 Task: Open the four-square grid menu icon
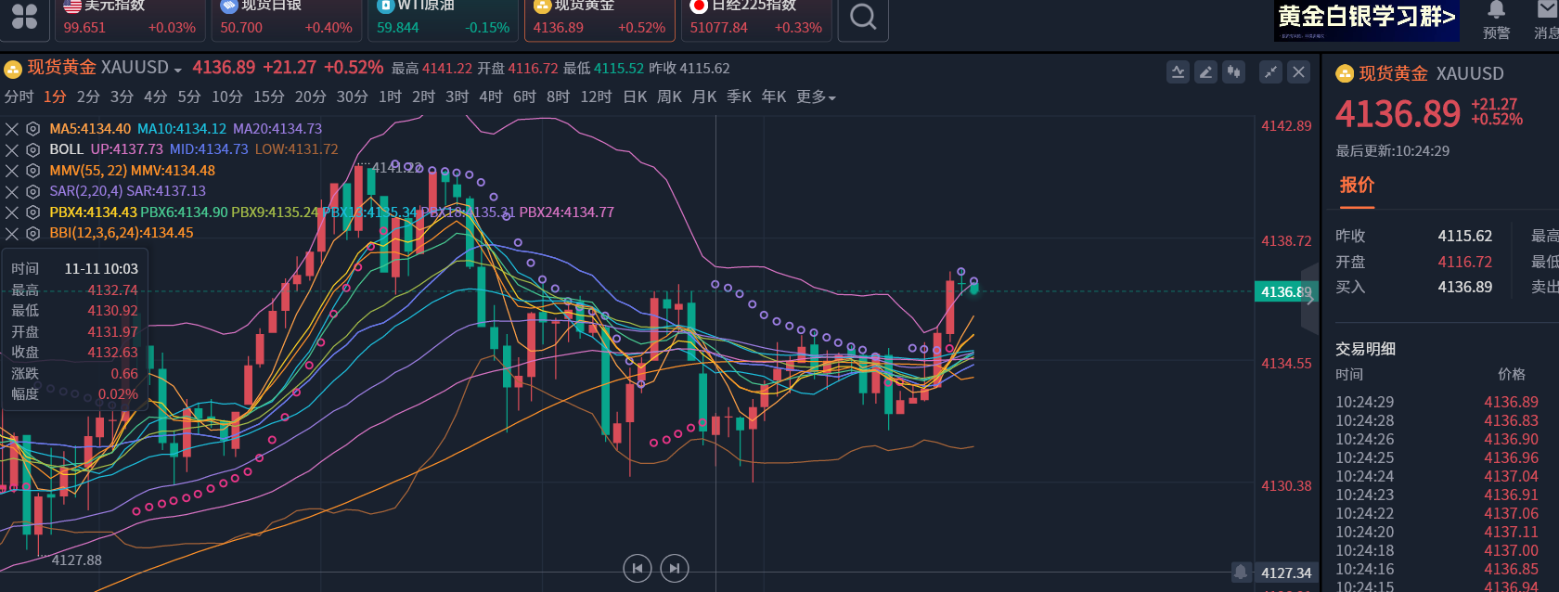coord(25,18)
